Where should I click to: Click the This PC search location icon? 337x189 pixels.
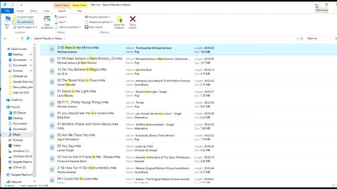coord(7,22)
